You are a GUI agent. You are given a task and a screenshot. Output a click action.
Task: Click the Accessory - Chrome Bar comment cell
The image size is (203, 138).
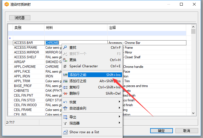[x=147, y=43]
